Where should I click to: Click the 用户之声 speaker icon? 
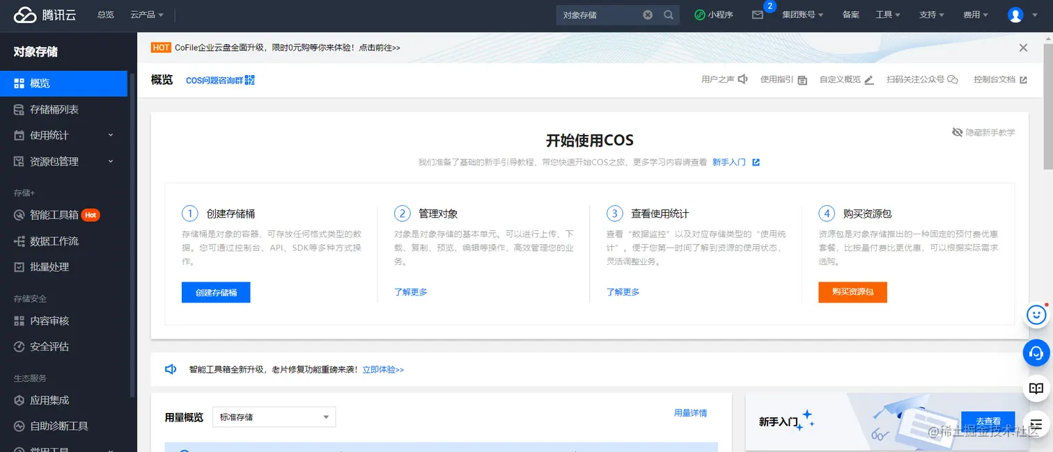tap(743, 79)
